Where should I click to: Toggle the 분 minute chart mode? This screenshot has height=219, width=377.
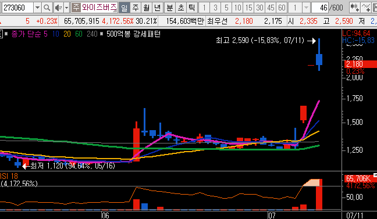(x=170, y=8)
